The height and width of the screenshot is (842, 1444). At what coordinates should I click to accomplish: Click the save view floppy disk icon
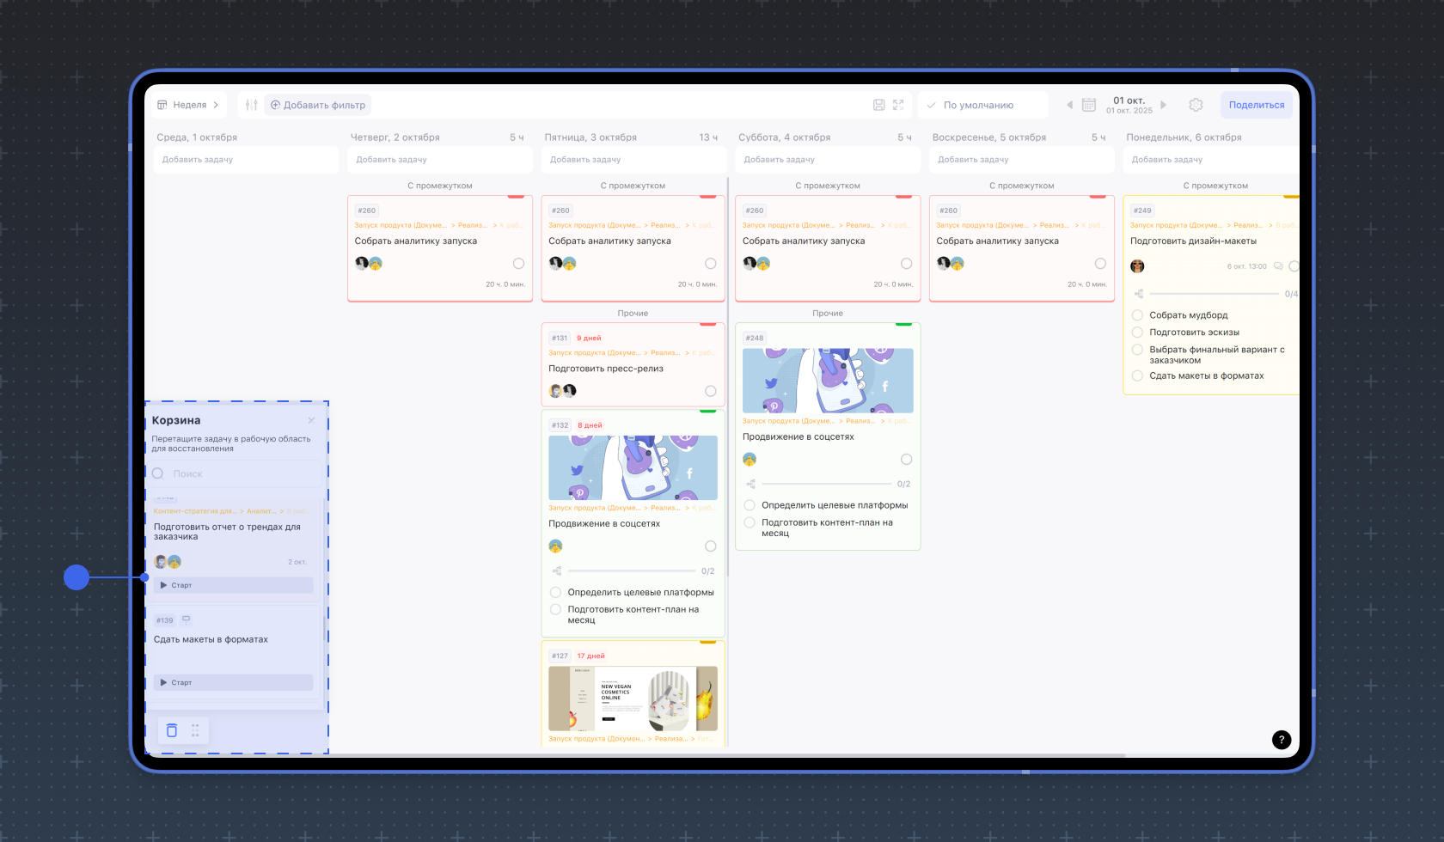click(x=878, y=105)
